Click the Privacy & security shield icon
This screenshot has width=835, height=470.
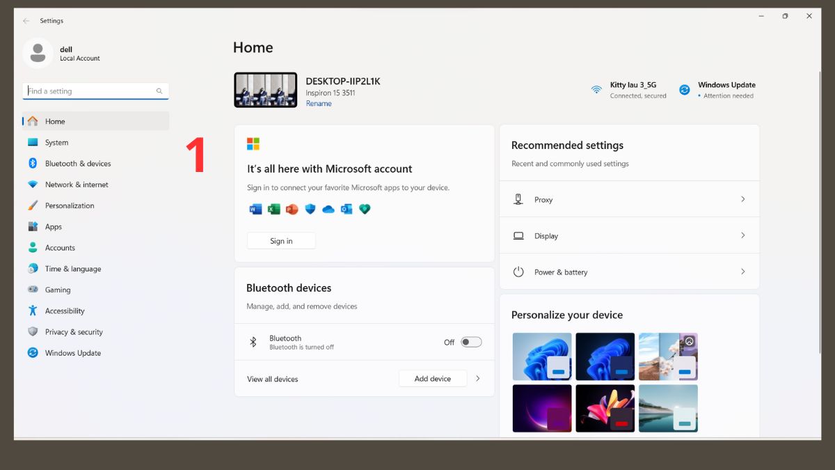pyautogui.click(x=33, y=331)
